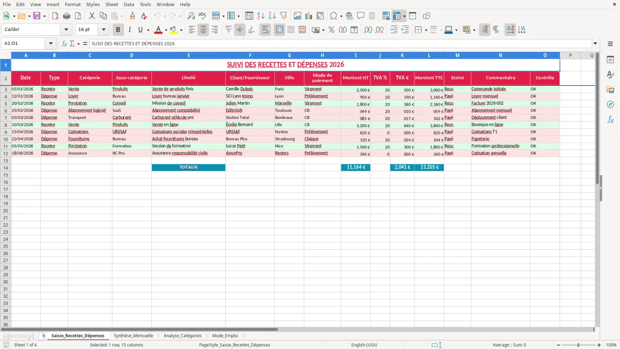The height and width of the screenshot is (349, 620).
Task: Run the spelling check
Action: (x=203, y=16)
